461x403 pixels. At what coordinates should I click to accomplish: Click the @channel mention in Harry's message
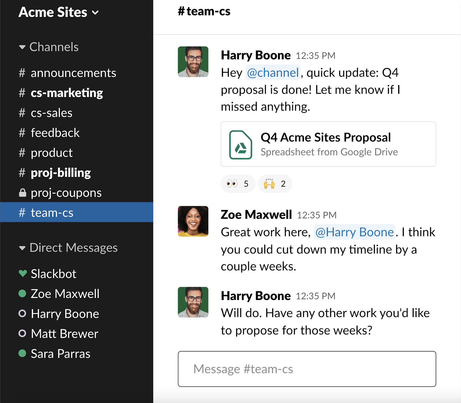[x=272, y=73]
